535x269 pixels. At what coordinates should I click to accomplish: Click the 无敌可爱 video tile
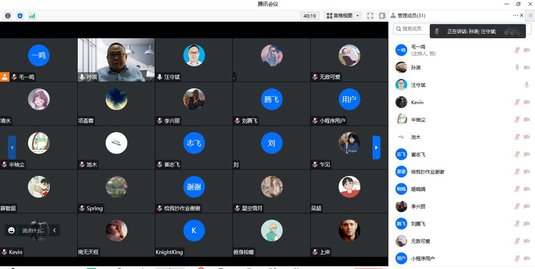point(349,60)
